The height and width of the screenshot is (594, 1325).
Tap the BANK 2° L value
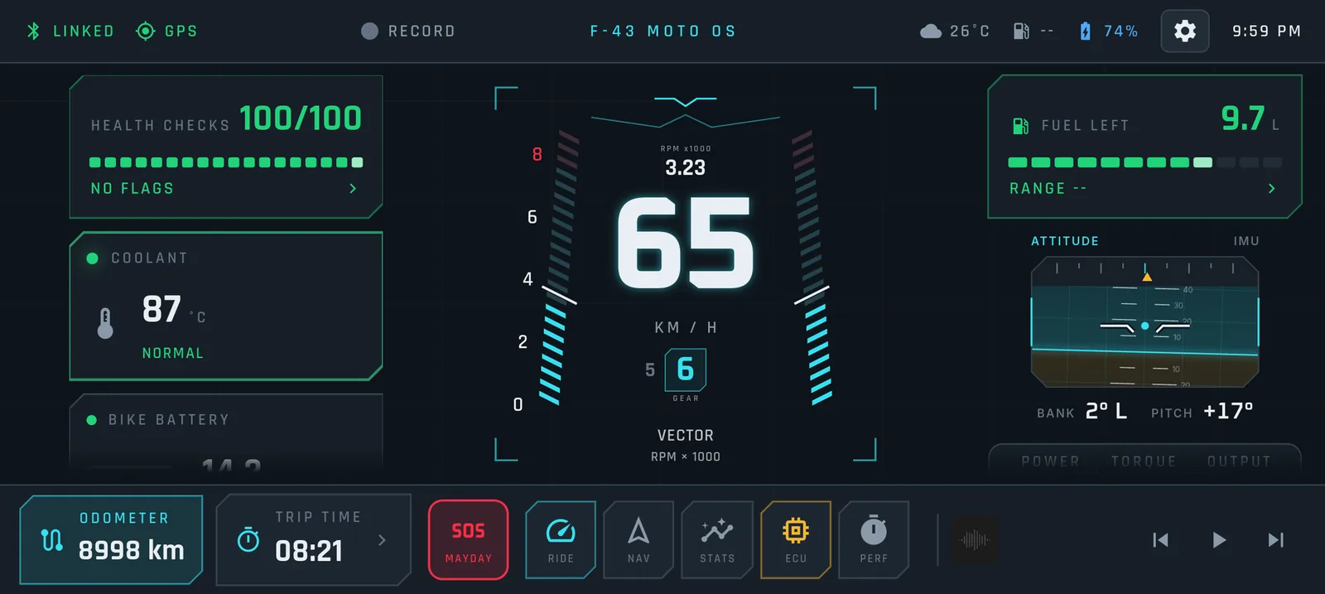1106,411
